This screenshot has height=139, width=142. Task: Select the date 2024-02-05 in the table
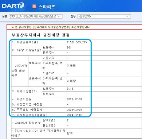click(75, 115)
